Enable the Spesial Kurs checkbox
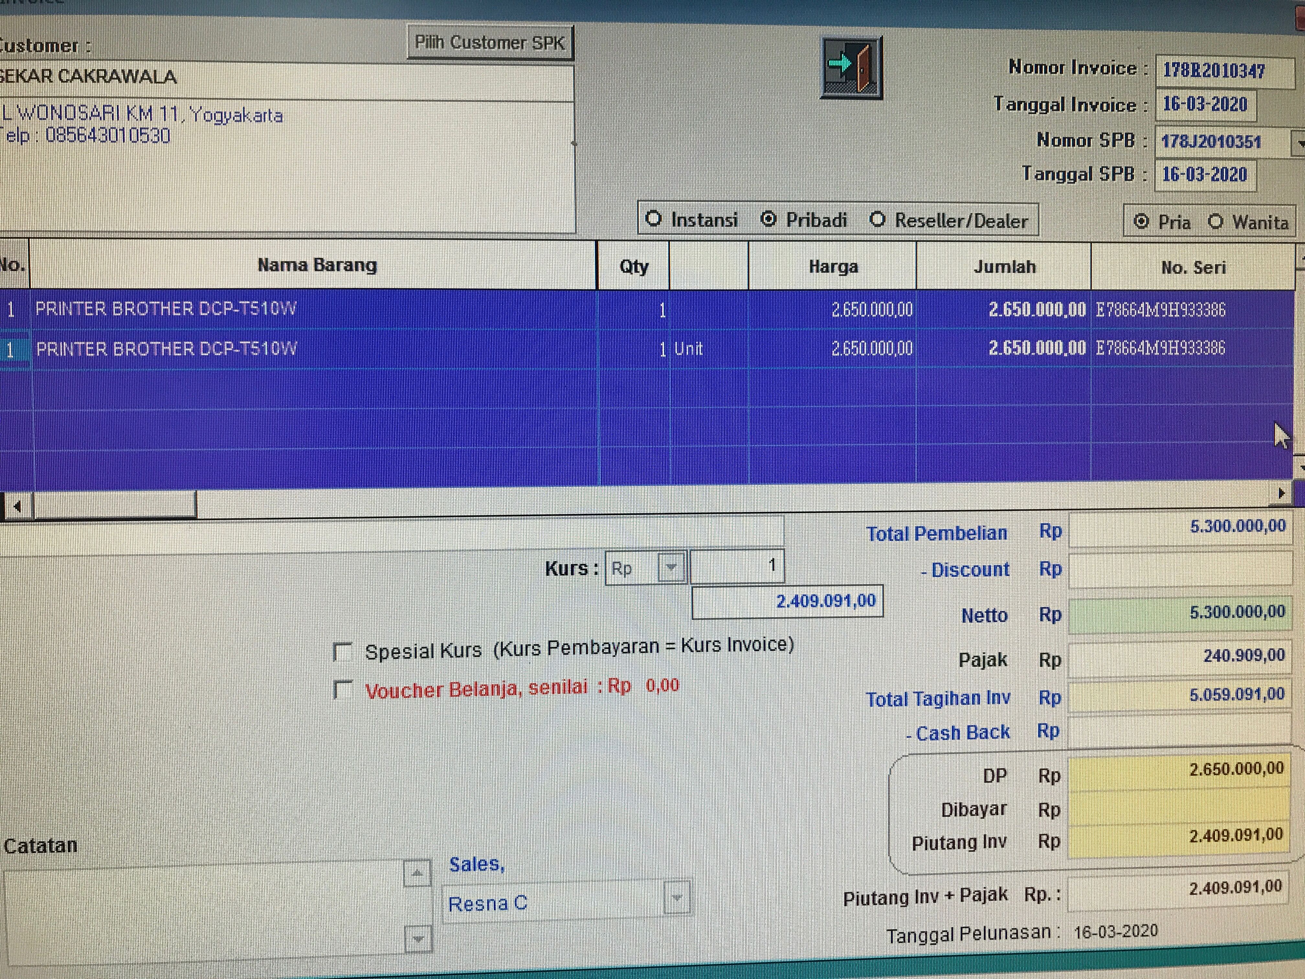 coord(343,652)
